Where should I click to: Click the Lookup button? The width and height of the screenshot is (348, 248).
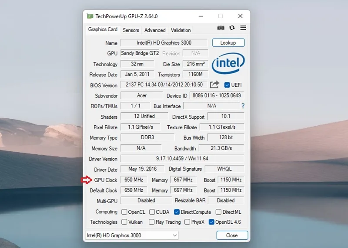pyautogui.click(x=228, y=42)
